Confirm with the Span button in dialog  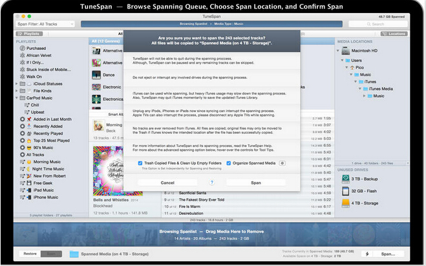[x=256, y=183]
